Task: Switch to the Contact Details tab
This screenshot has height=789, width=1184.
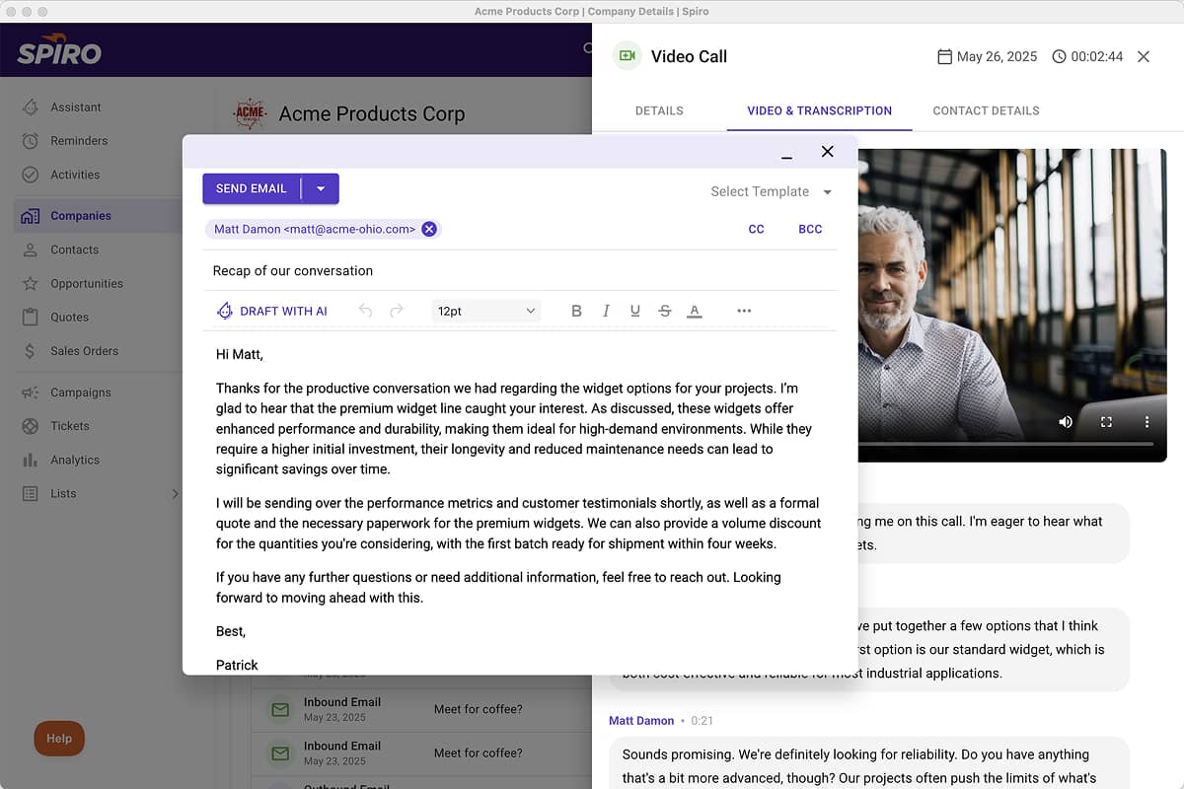Action: coord(986,110)
